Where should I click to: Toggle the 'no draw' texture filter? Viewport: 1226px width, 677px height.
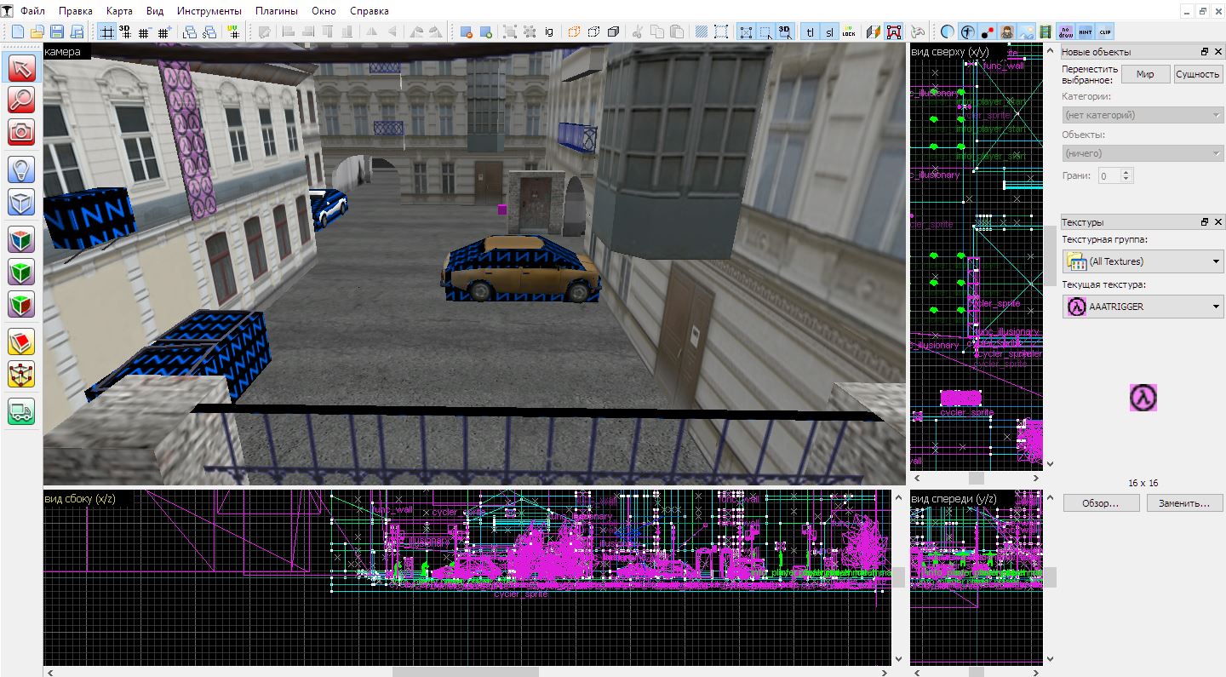point(1066,32)
